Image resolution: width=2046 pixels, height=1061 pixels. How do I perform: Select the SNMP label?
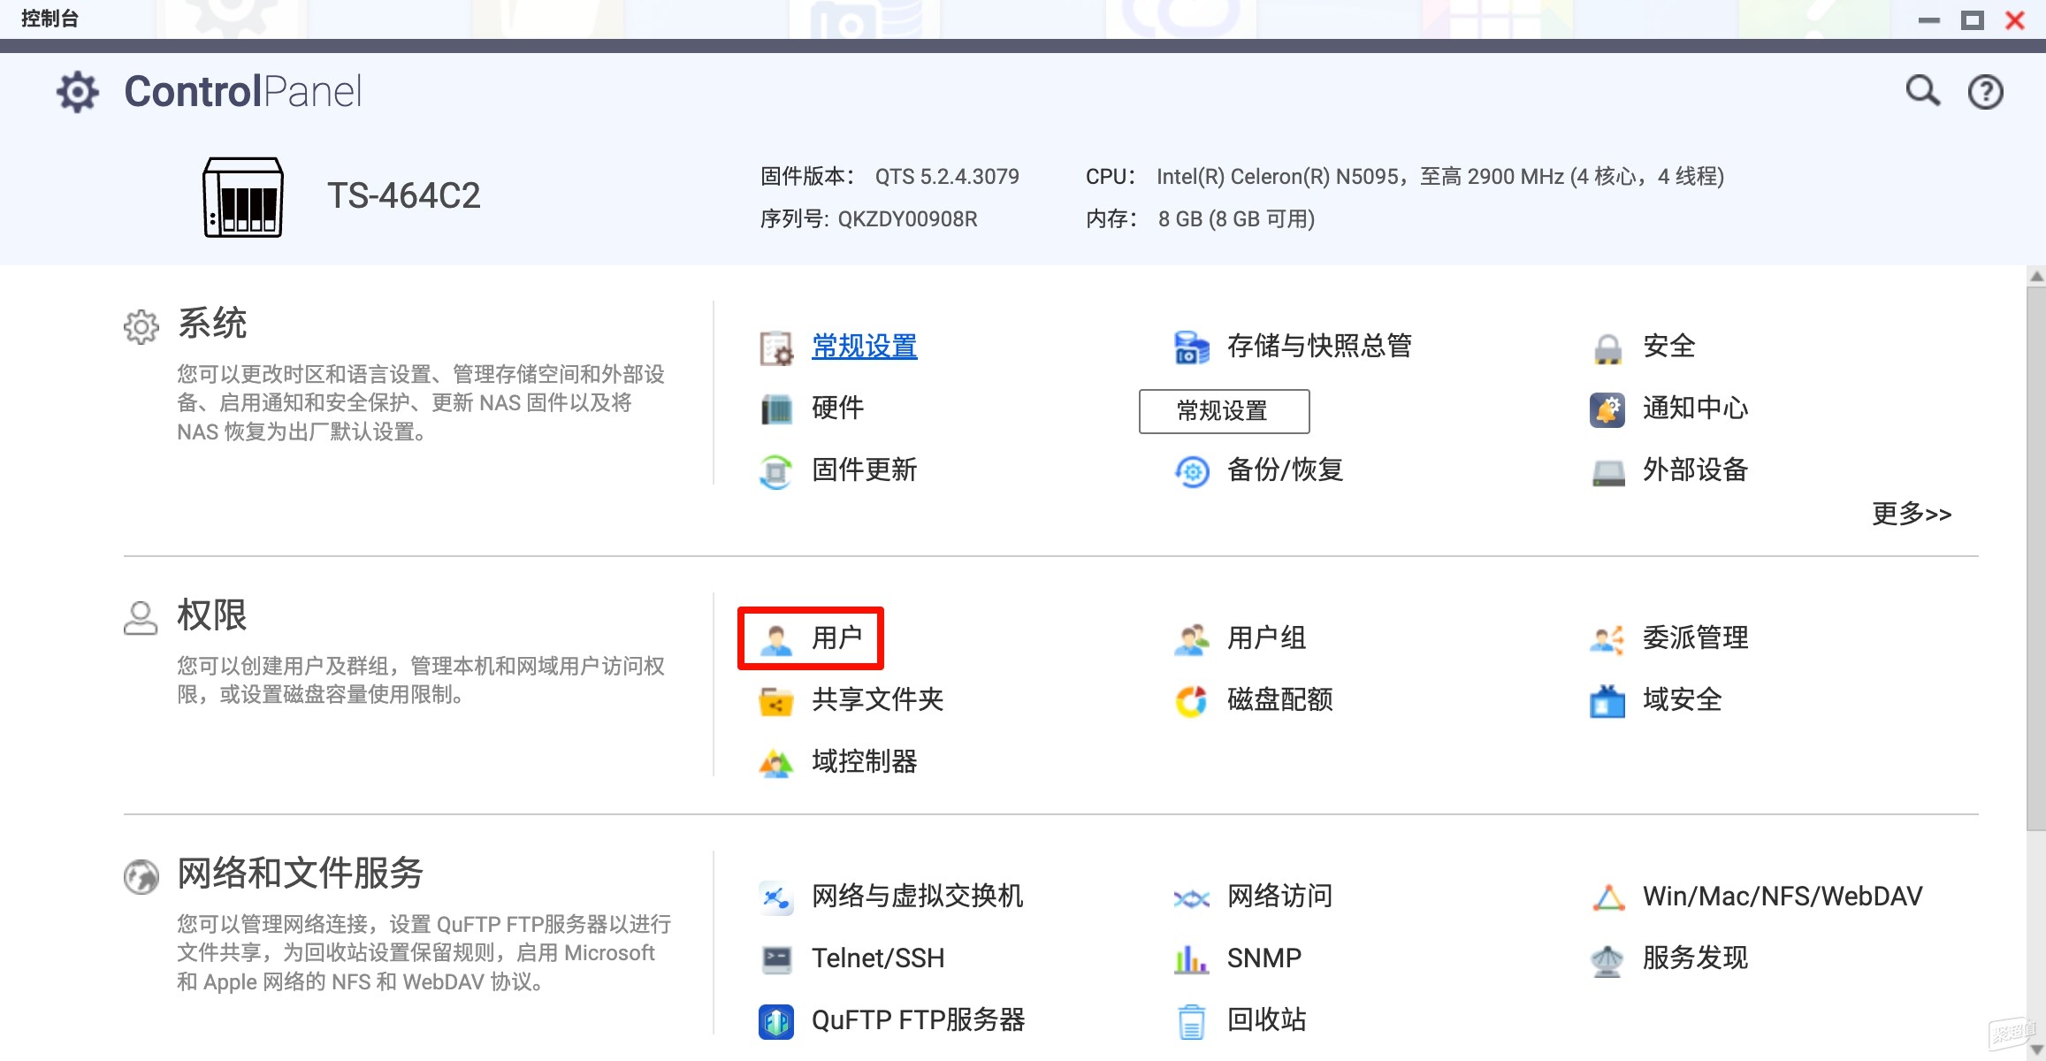coord(1263,958)
